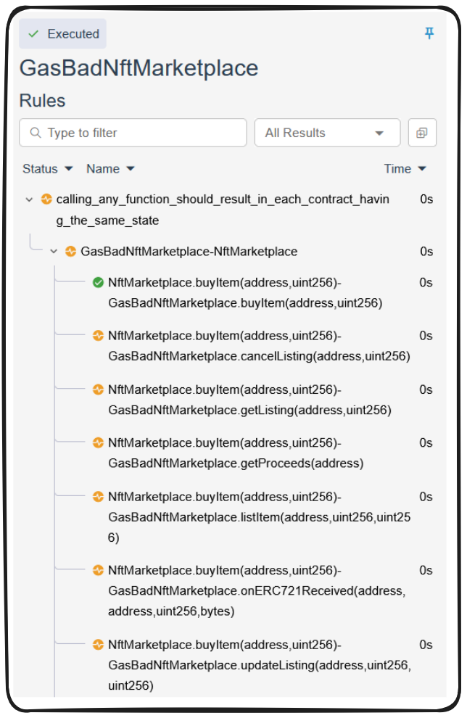Click the orange status icon for updateListing rule
The width and height of the screenshot is (467, 718).
tap(98, 645)
